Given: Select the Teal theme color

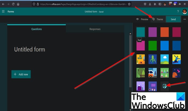Looking at the screenshot, I should [x=140, y=32].
